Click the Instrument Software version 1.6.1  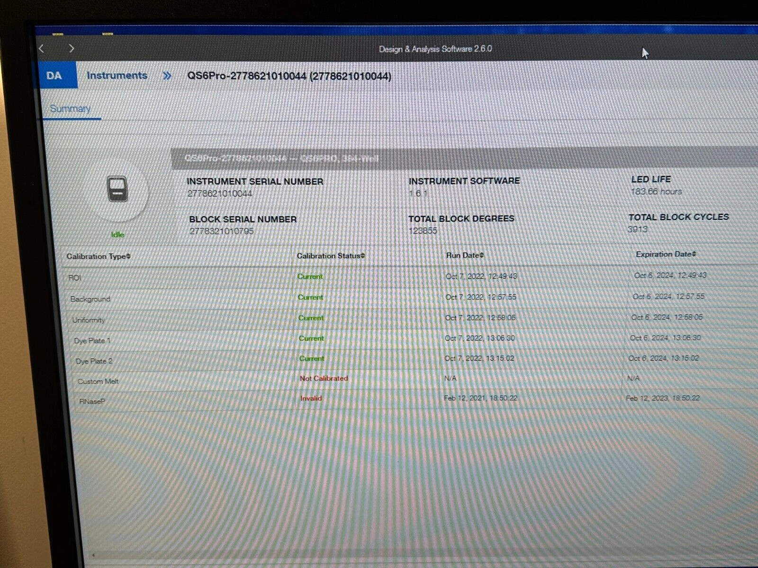pos(418,193)
